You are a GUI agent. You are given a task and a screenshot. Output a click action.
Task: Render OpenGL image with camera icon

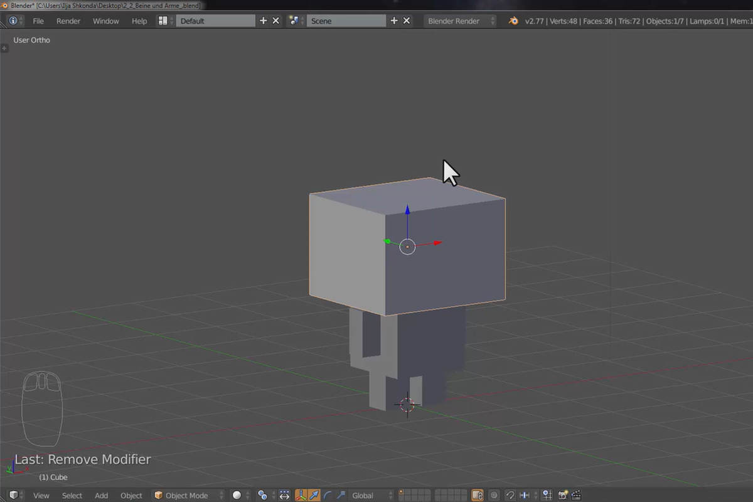(x=563, y=495)
